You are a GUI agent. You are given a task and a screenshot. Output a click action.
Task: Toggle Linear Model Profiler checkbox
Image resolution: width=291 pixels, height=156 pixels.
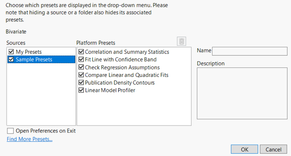click(81, 90)
